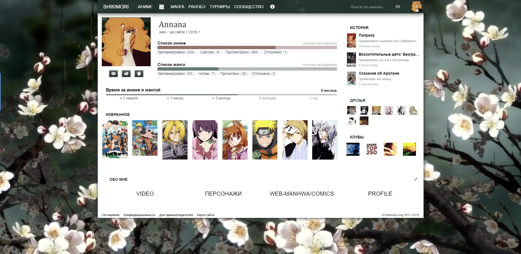
Task: Expand the ПЕРСОНАЖИ section
Action: 223,194
